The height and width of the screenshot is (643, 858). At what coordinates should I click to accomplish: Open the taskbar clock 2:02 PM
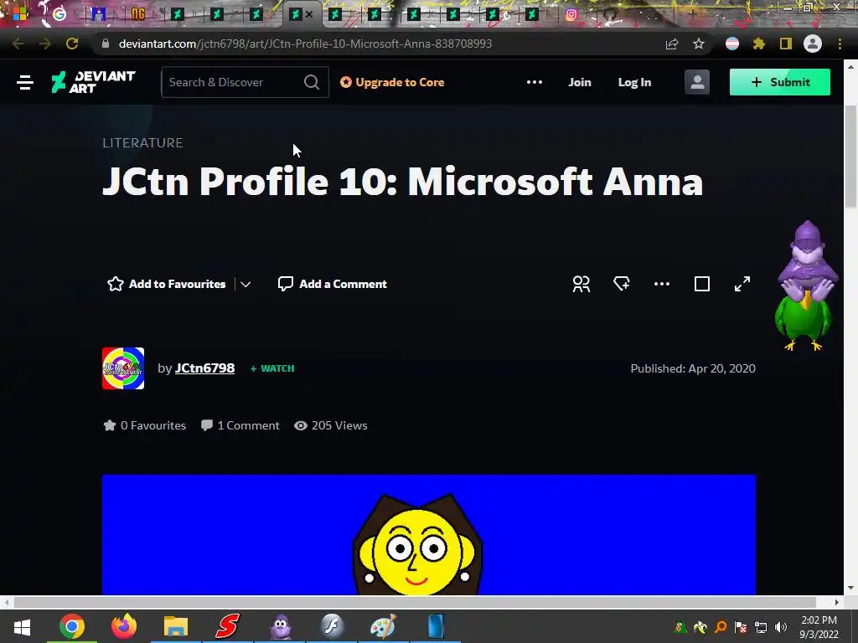click(x=819, y=627)
